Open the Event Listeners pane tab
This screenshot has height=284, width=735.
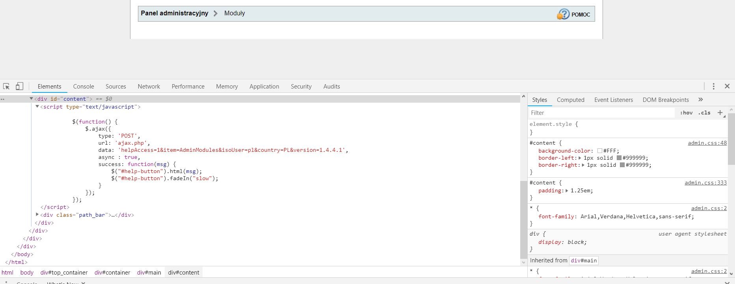[x=614, y=100]
